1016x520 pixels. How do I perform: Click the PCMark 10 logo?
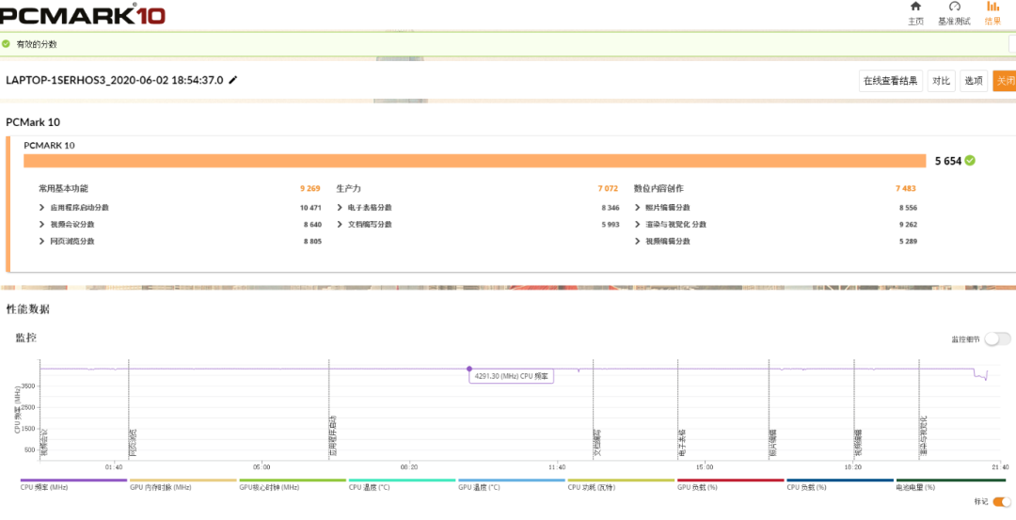point(83,13)
